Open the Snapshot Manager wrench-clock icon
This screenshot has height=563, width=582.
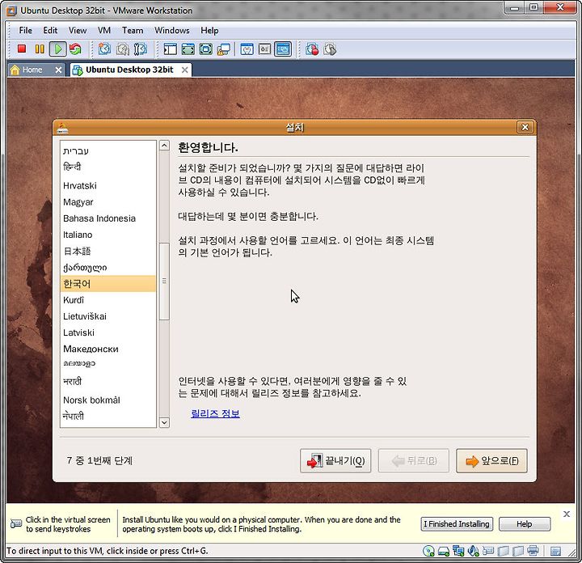pos(141,49)
